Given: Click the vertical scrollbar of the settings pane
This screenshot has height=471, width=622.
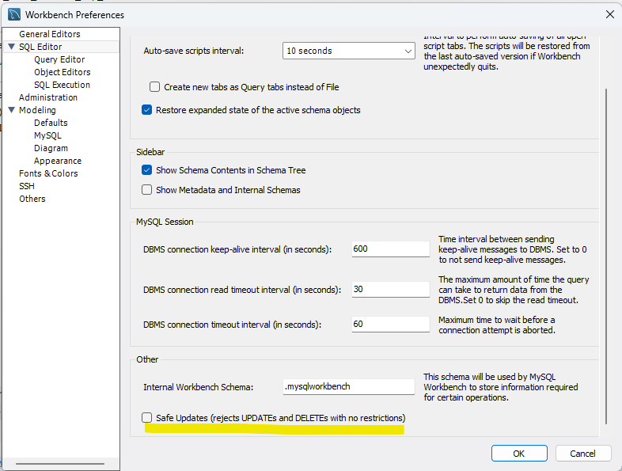Looking at the screenshot, I should [x=606, y=256].
